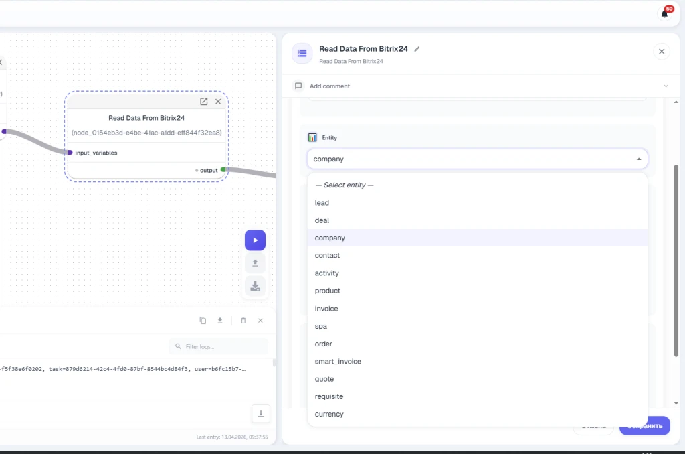The width and height of the screenshot is (685, 454).
Task: Click the Filter logs search field
Action: click(x=219, y=346)
